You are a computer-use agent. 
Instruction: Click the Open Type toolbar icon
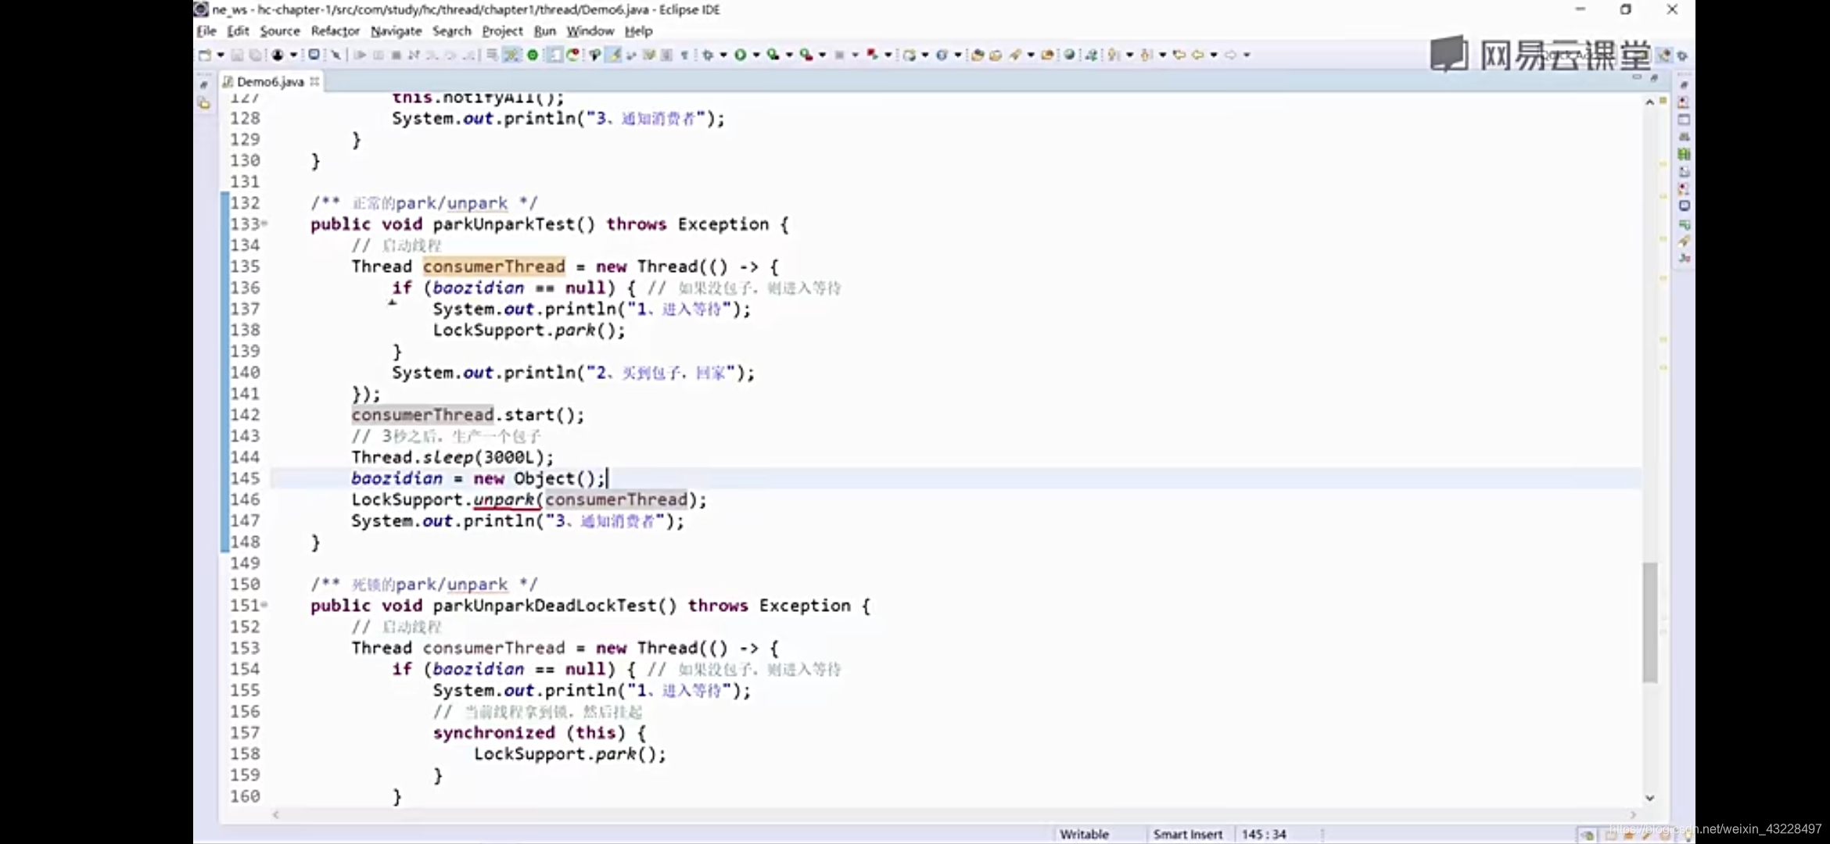point(976,55)
